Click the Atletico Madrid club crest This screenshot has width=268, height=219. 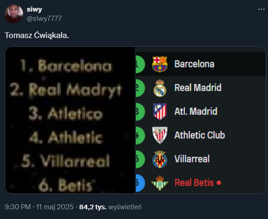tap(159, 112)
